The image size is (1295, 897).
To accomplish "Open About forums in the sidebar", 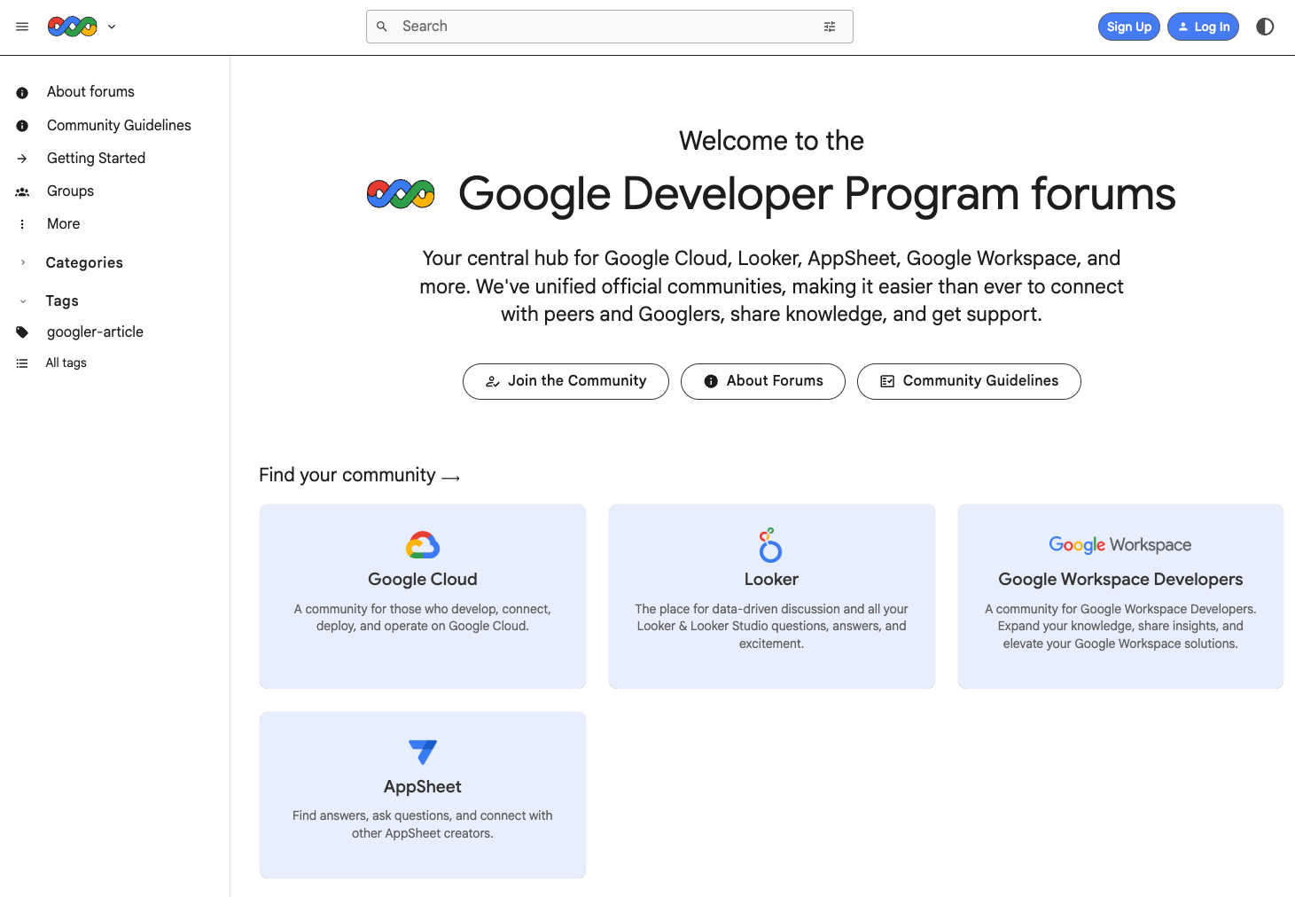I will (x=90, y=92).
